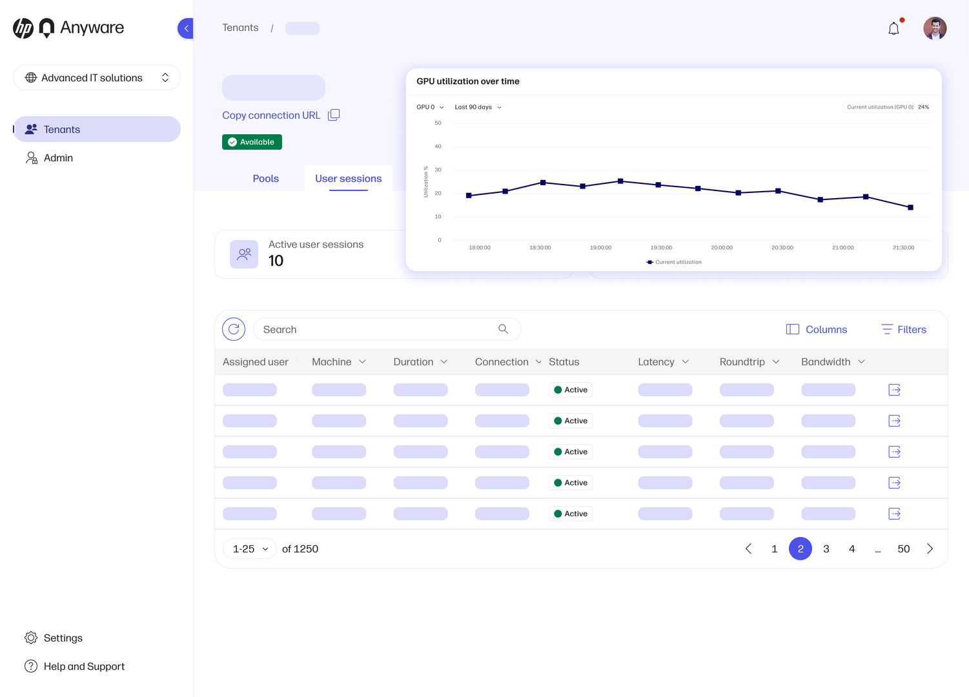Open the Admin menu item

click(58, 158)
